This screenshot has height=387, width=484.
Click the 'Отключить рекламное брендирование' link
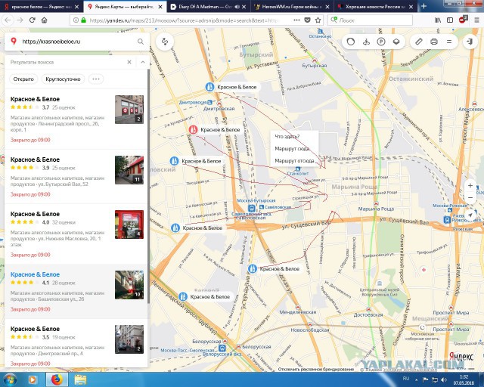(316, 369)
